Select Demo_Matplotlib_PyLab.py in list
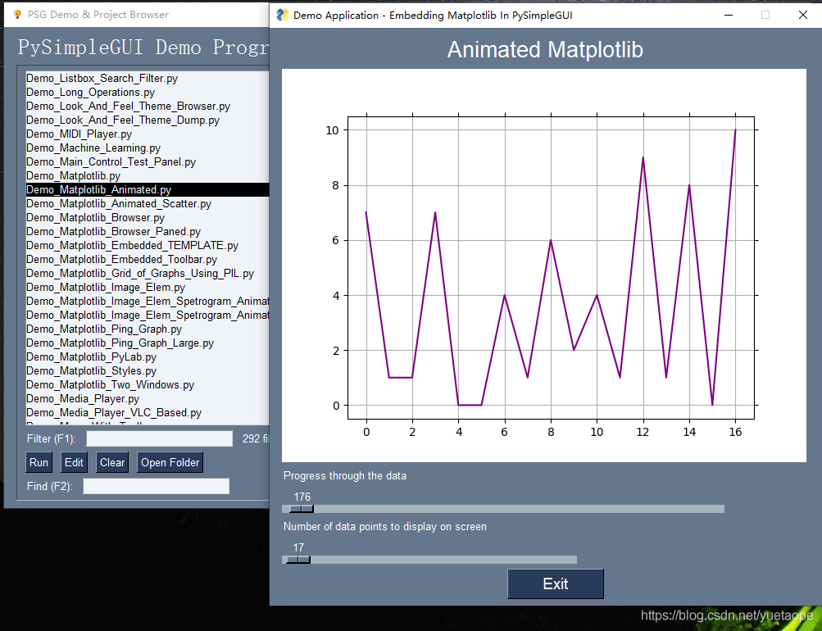822x631 pixels. (x=148, y=357)
